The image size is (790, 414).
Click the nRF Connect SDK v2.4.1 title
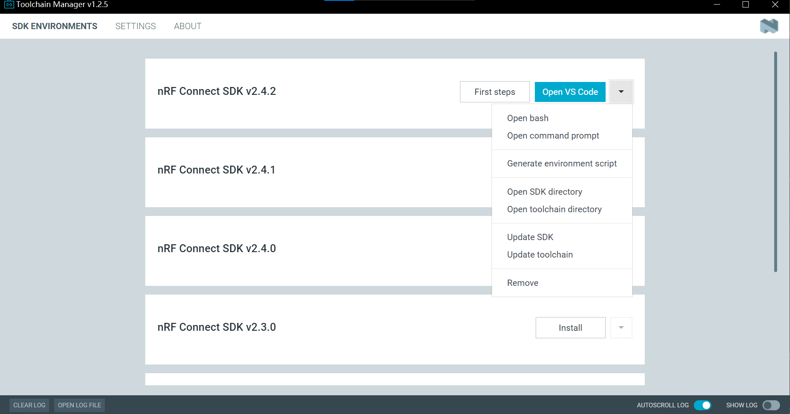tap(216, 170)
